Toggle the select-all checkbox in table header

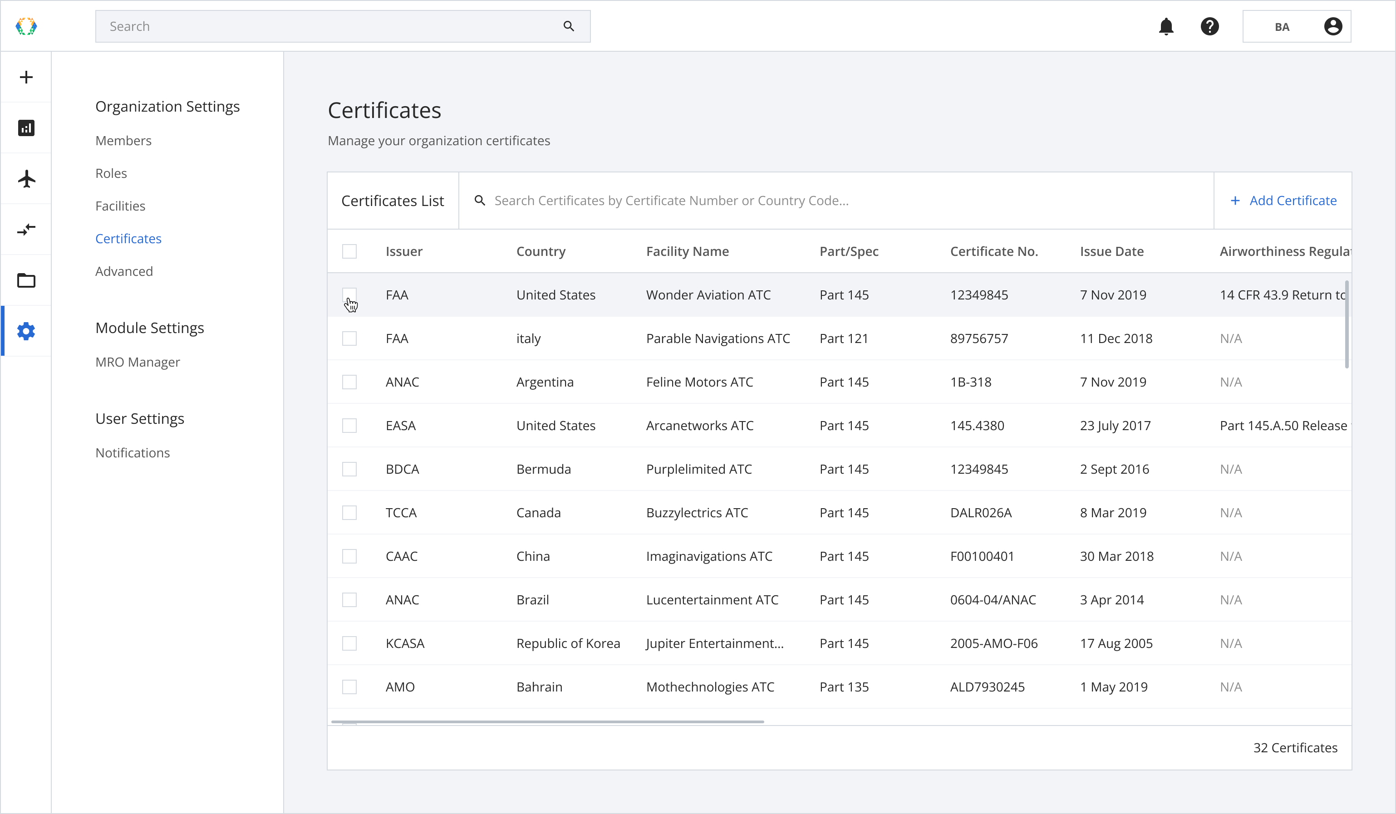(x=349, y=251)
